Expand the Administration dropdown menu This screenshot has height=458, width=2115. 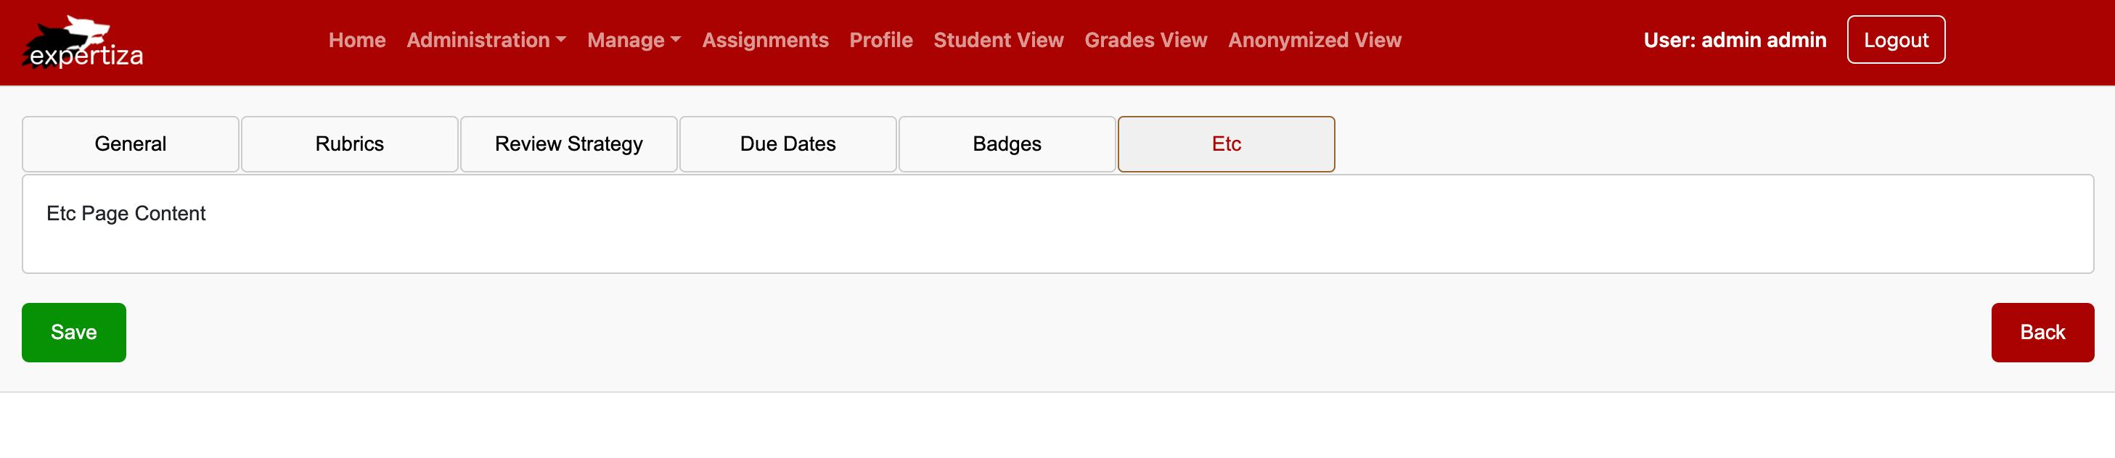pos(486,40)
